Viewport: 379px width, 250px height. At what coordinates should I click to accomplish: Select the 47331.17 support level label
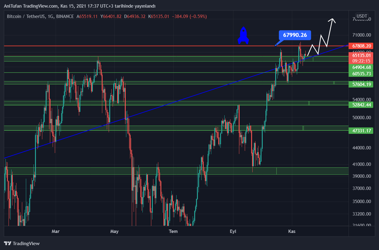(x=361, y=130)
